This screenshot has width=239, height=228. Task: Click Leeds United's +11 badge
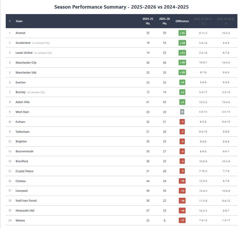coord(182,53)
